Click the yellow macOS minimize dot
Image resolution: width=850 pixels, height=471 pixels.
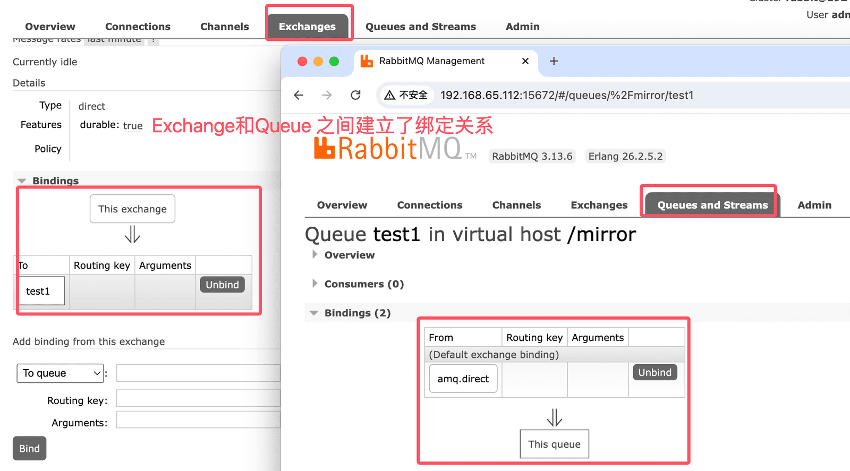[318, 61]
